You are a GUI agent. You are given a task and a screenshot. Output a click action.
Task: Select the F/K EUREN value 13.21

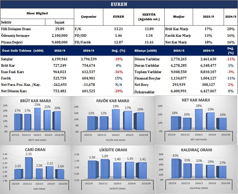[118, 29]
